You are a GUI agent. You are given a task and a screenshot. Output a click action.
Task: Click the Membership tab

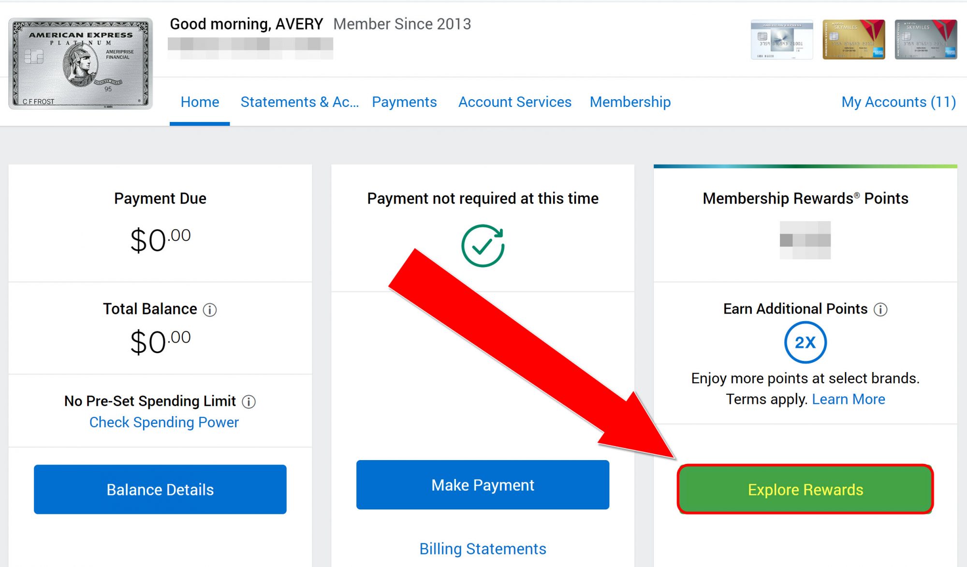(630, 102)
